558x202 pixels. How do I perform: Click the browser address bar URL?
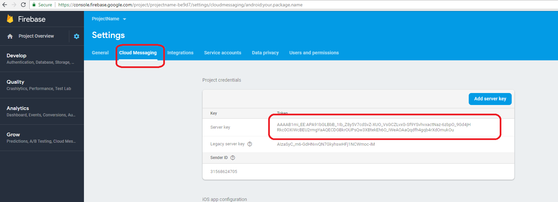[x=180, y=5]
